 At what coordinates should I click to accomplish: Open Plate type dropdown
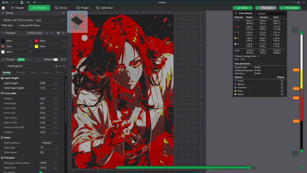click(41, 25)
